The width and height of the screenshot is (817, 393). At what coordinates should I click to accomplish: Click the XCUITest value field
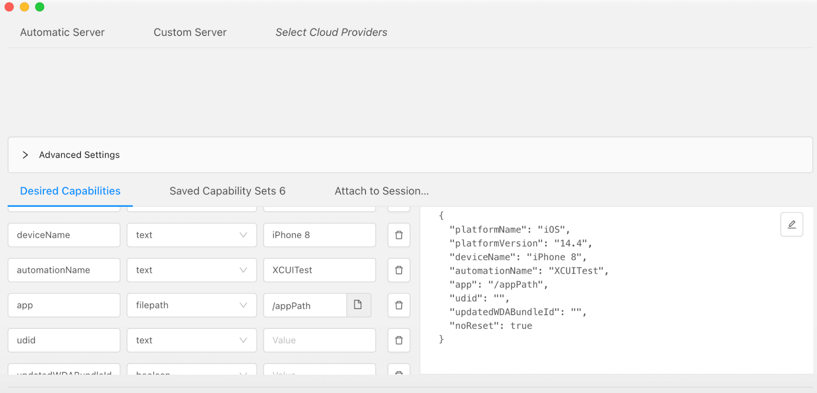coord(320,270)
